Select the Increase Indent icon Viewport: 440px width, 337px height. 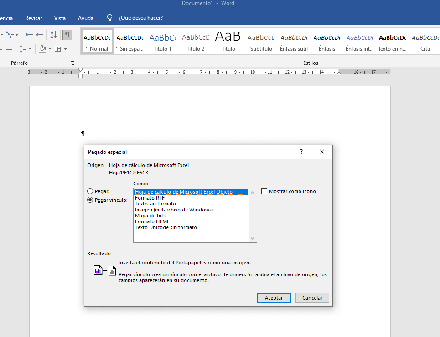tap(39, 34)
